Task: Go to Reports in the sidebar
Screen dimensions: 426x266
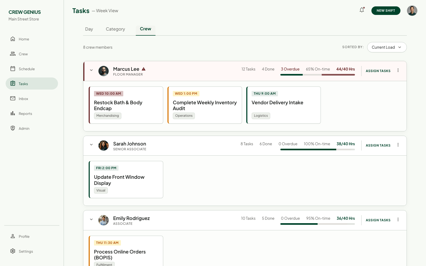Action: (32, 114)
